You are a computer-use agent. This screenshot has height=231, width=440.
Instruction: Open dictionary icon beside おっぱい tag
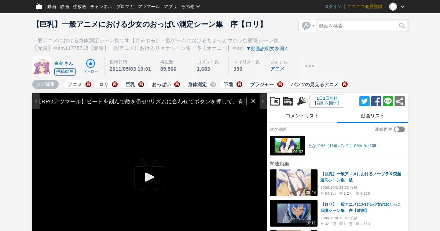coord(177,84)
